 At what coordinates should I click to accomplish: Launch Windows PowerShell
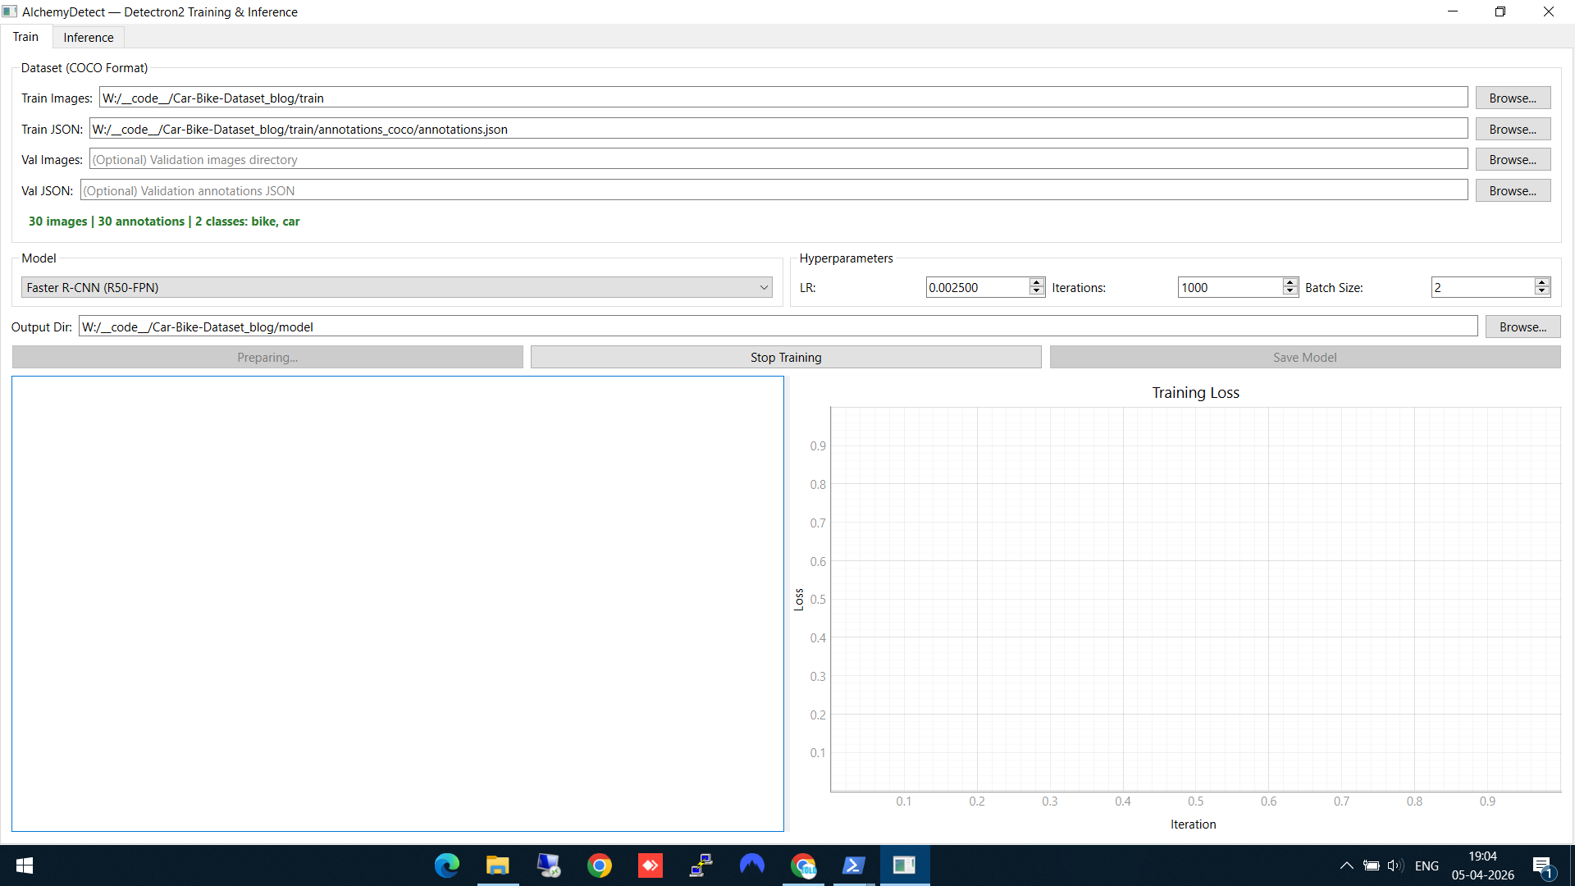[854, 865]
